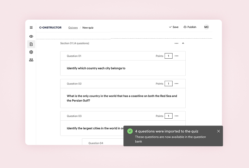This screenshot has width=249, height=168.
Task: Click the Constructor logo
Action: tap(50, 27)
